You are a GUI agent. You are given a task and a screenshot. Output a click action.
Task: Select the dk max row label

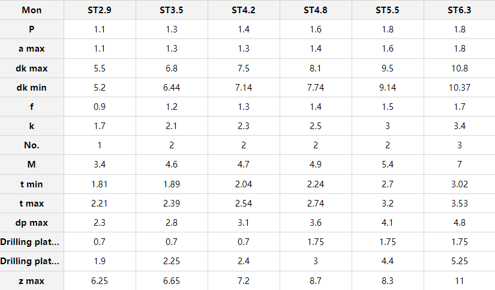pyautogui.click(x=32, y=68)
